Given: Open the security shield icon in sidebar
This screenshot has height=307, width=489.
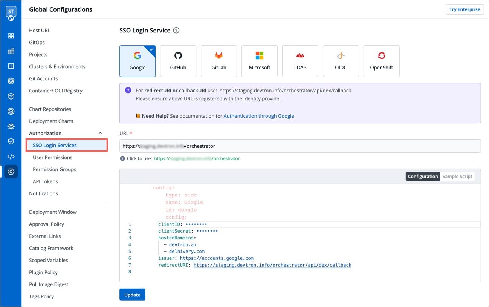Looking at the screenshot, I should tap(11, 141).
